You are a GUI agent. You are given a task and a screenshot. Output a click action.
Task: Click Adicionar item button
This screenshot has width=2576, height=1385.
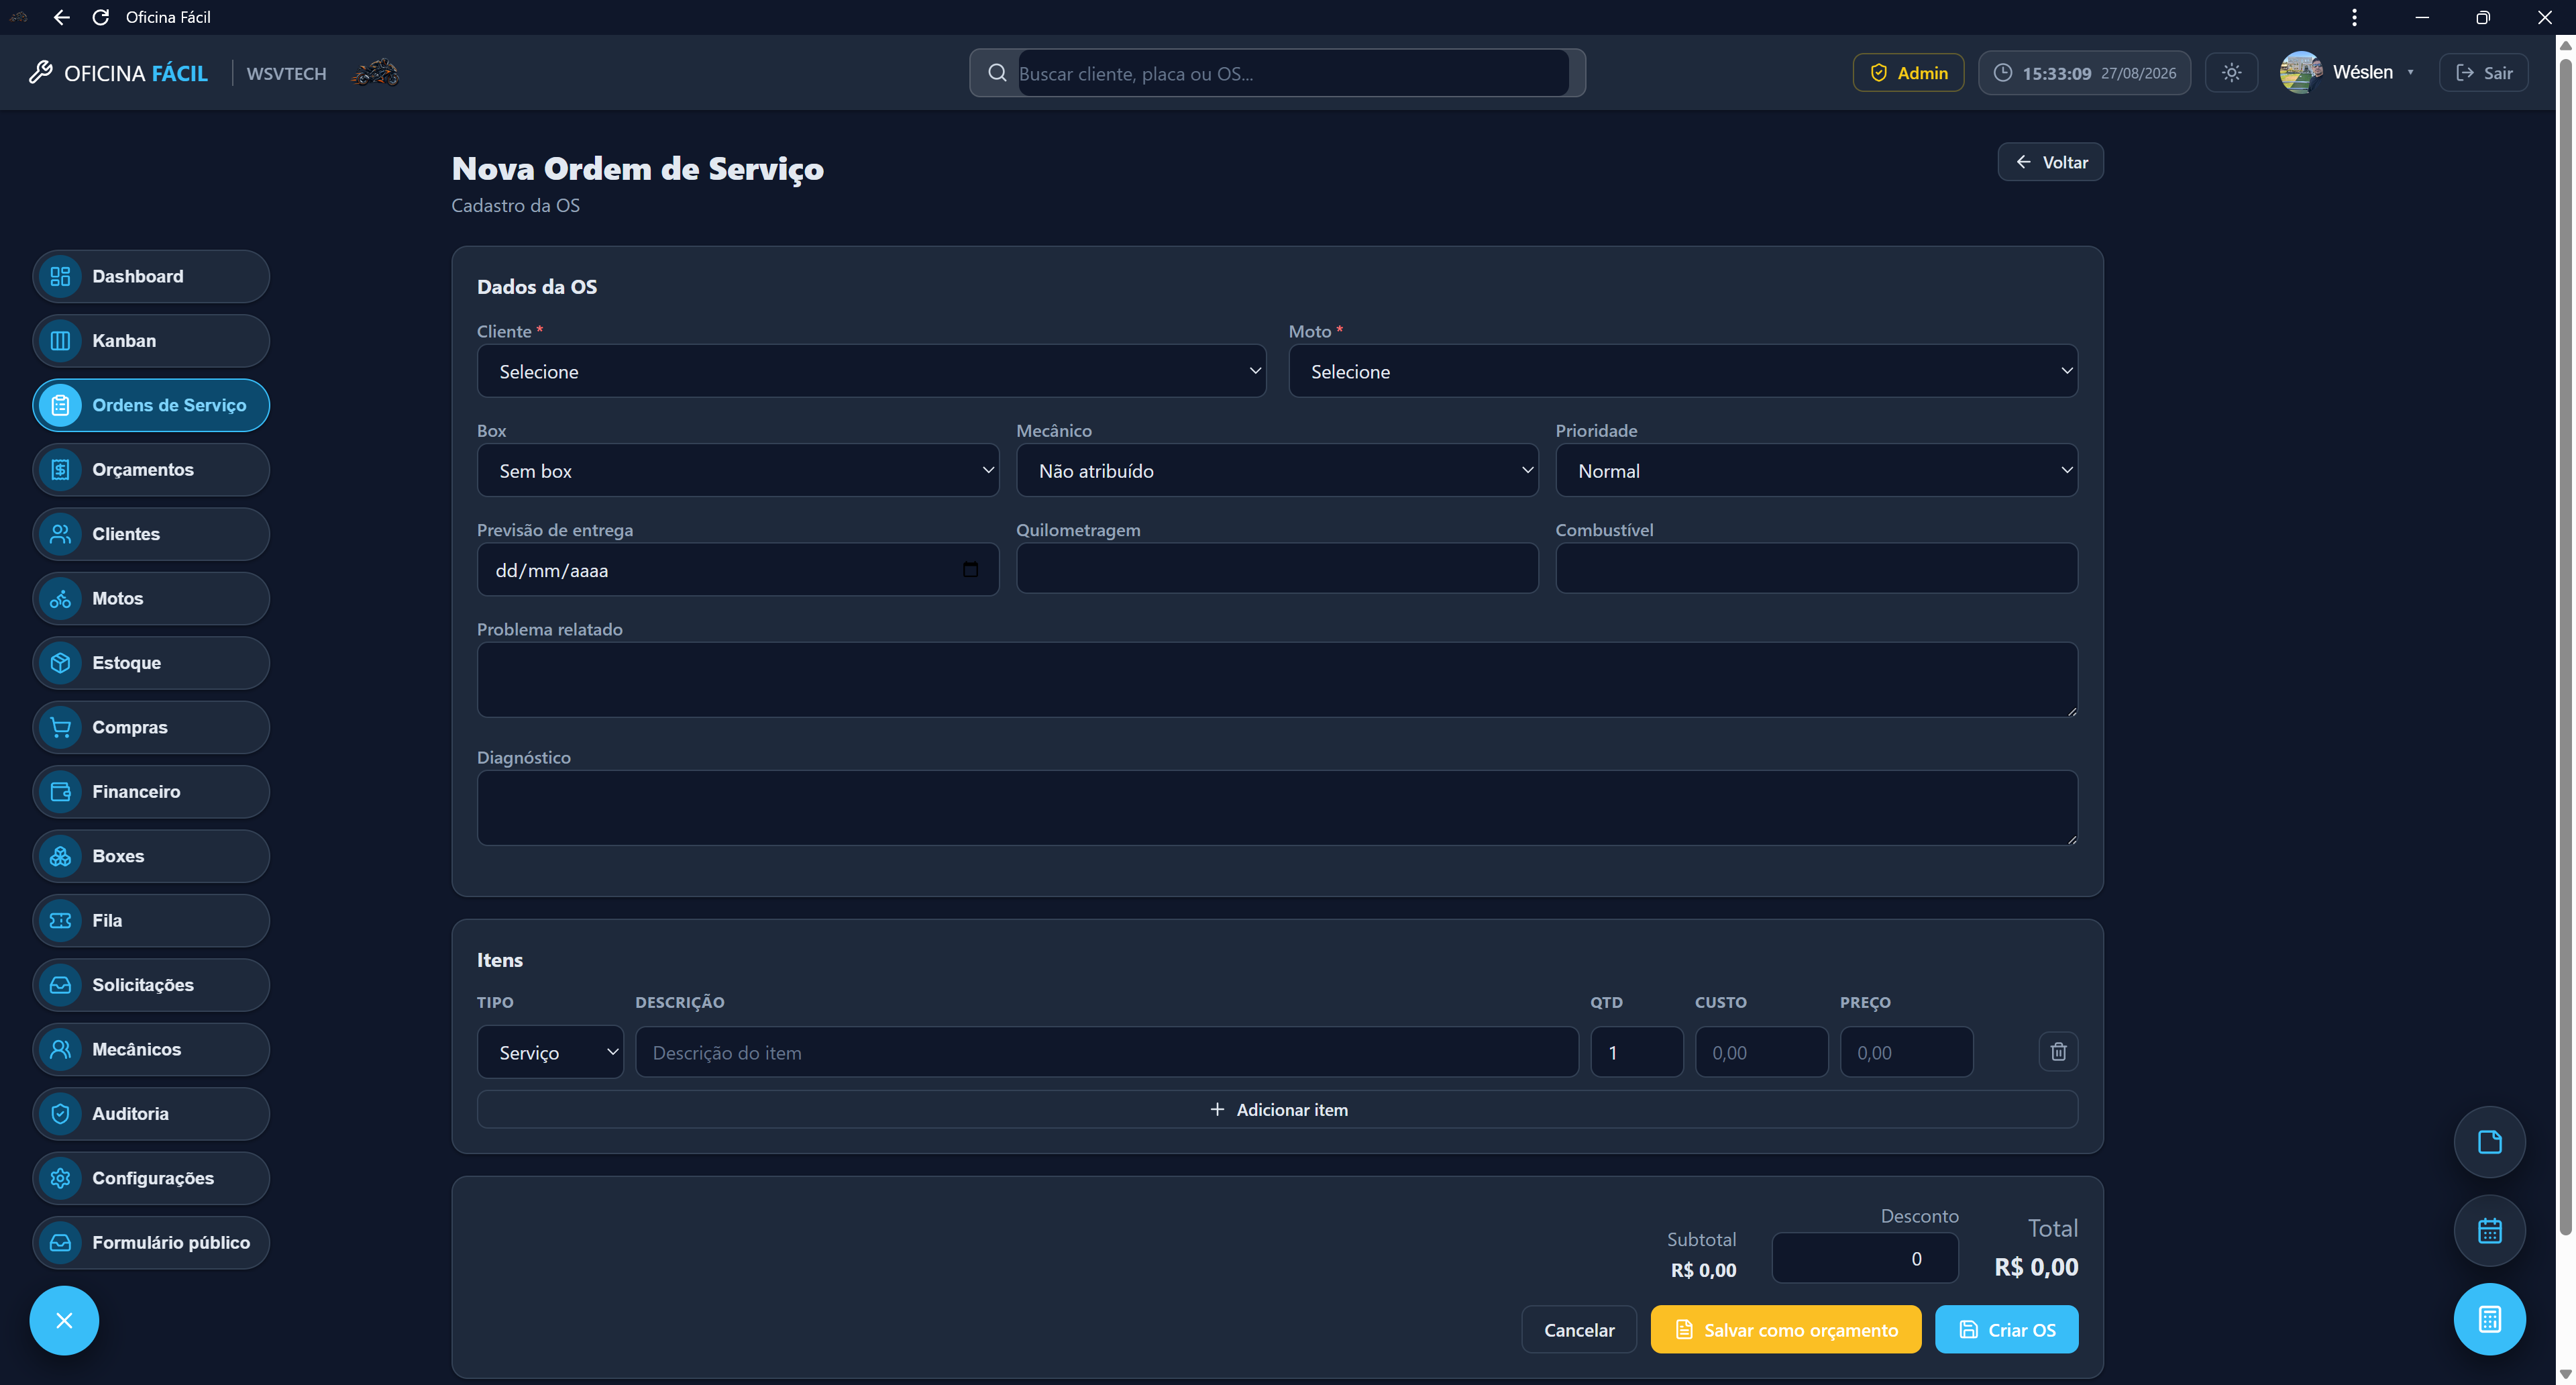(x=1277, y=1109)
